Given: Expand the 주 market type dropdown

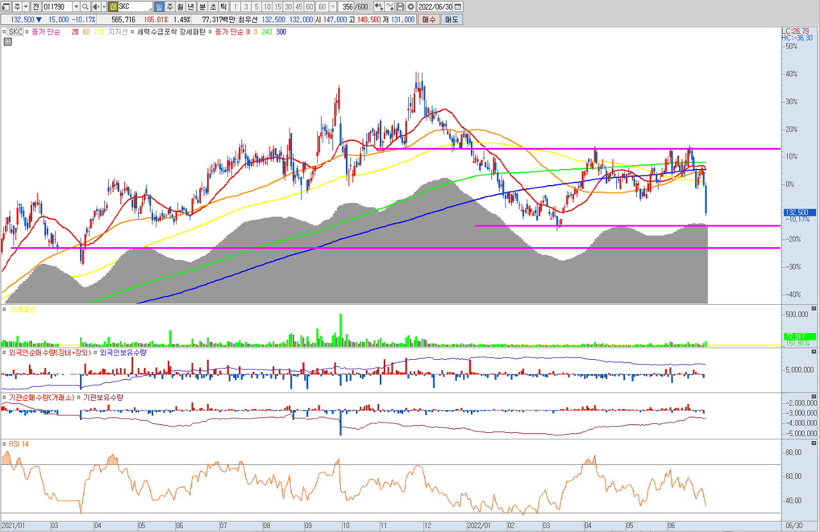Looking at the screenshot, I should pyautogui.click(x=26, y=7).
